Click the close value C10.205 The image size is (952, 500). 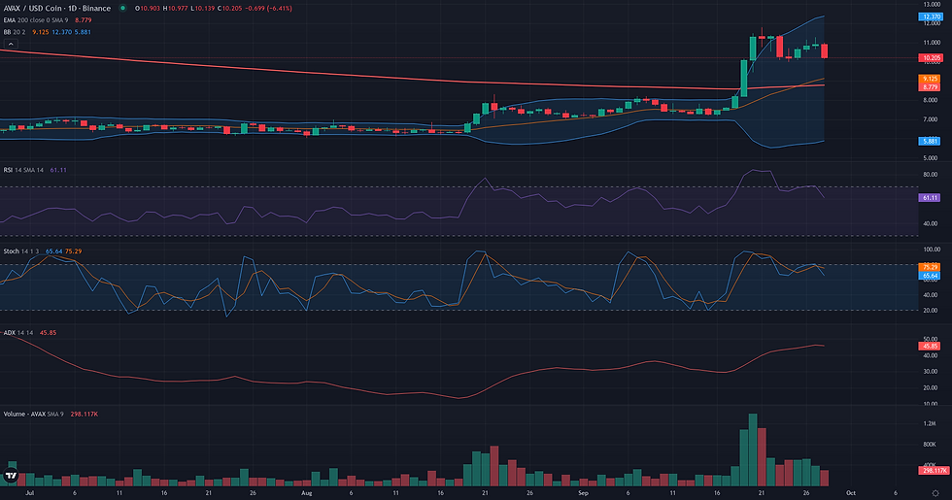click(229, 9)
